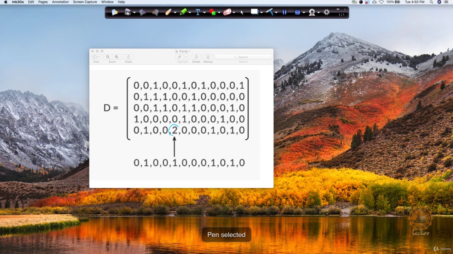Screen dimensions: 453x254
Task: Pick the shapes tool with red circle
Action: (212, 12)
